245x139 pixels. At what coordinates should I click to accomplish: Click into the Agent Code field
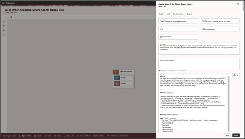point(220,21)
